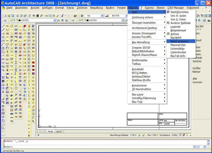Screen dimensions: 212x153
Task: Open the CAD-Manager menu
Action: pyautogui.click(x=176, y=8)
